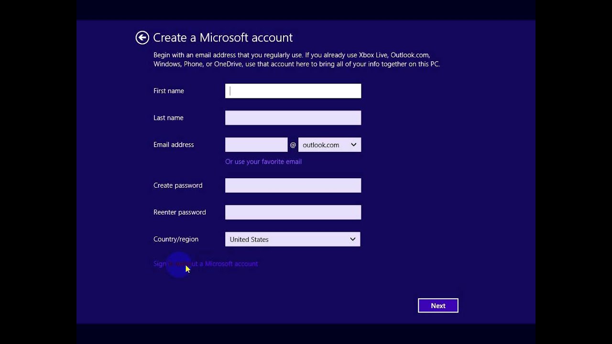Click the 'Email address' label
The image size is (612, 344).
(x=174, y=145)
